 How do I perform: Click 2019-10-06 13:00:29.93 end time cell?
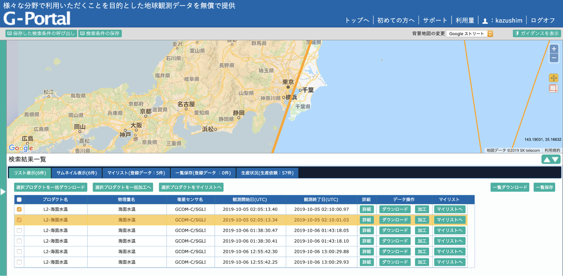321,262
